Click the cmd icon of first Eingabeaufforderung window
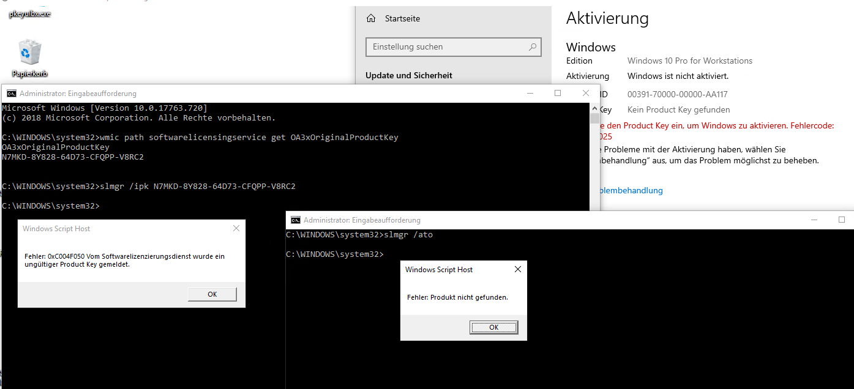This screenshot has width=854, height=389. point(11,94)
